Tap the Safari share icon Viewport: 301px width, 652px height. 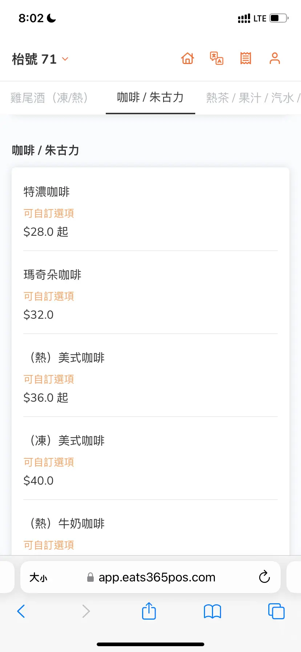tap(149, 611)
